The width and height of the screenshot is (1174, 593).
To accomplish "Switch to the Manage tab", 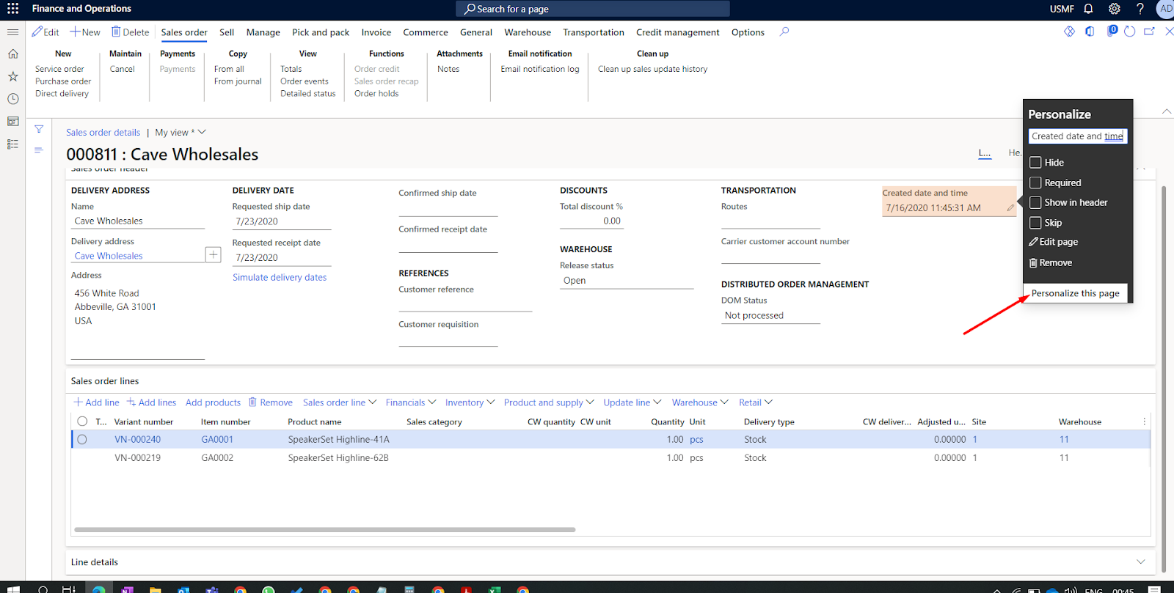I will (x=263, y=32).
